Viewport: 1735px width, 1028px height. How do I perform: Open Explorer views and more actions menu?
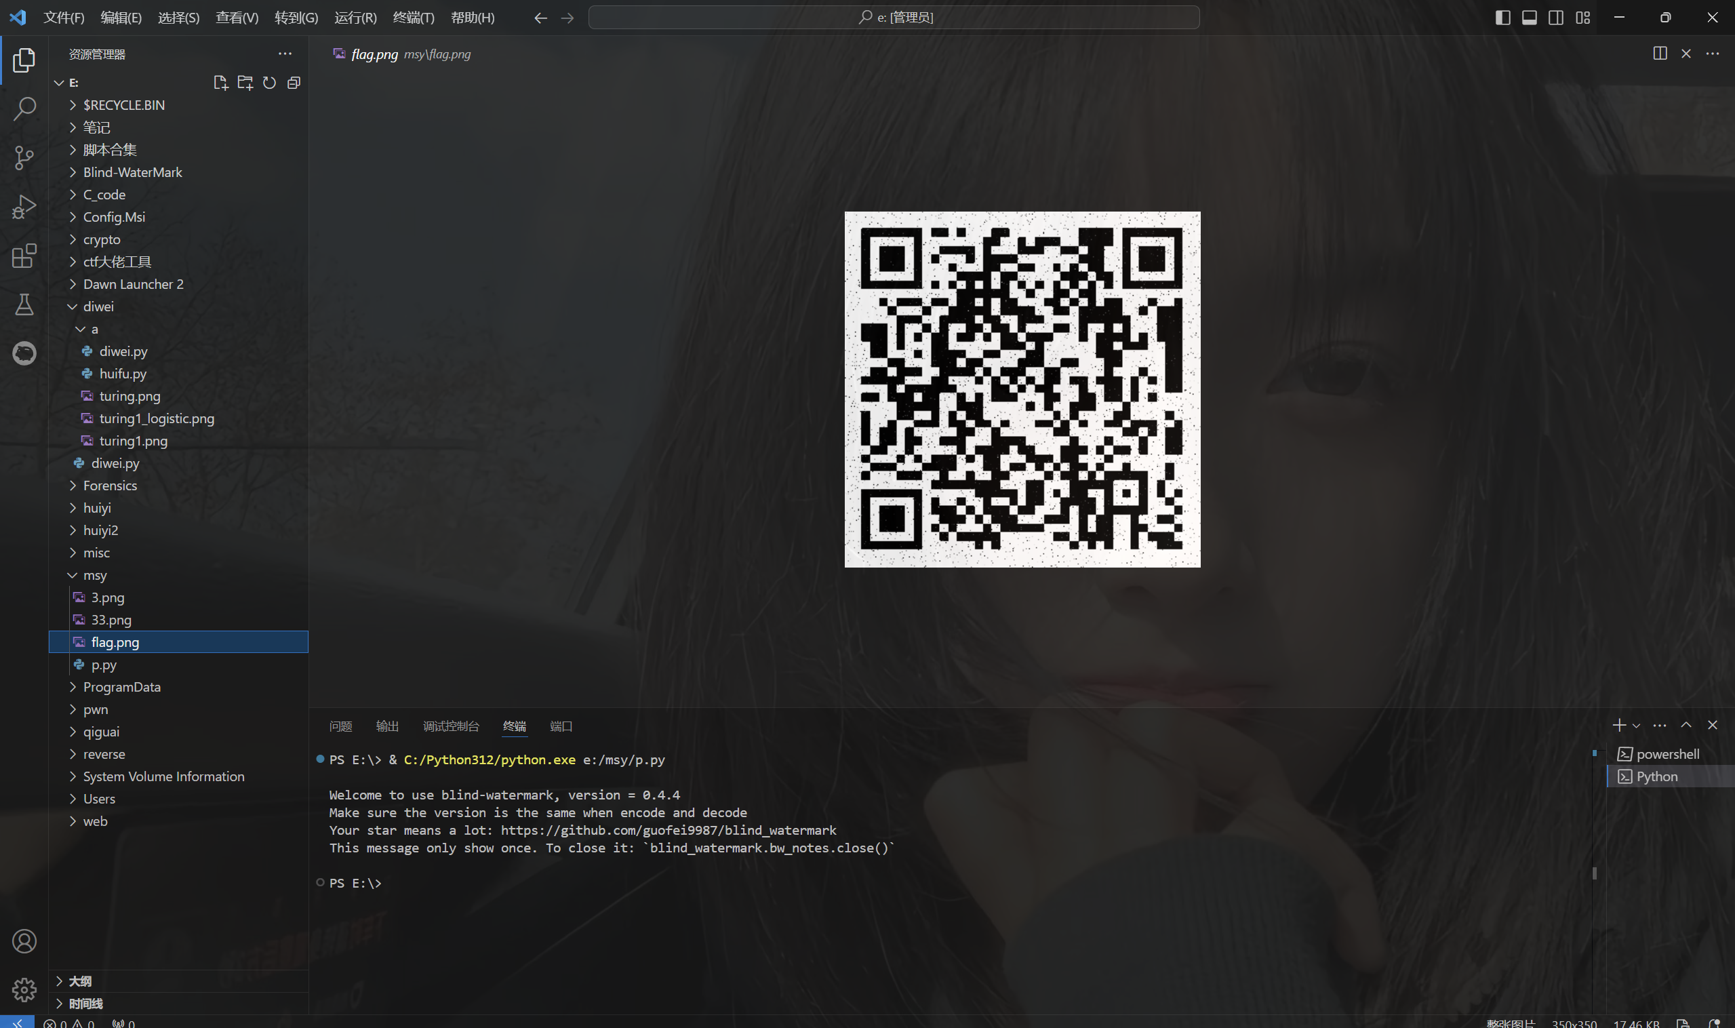point(285,54)
